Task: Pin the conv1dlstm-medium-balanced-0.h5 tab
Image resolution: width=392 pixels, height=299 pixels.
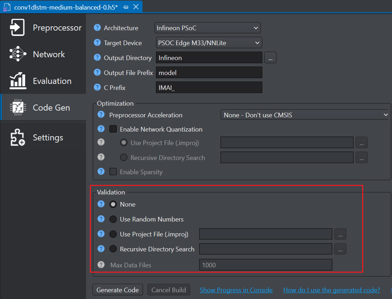Action: 126,7
